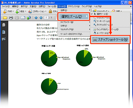
Task: Go to previous page with up arrow
Action: pos(36,18)
